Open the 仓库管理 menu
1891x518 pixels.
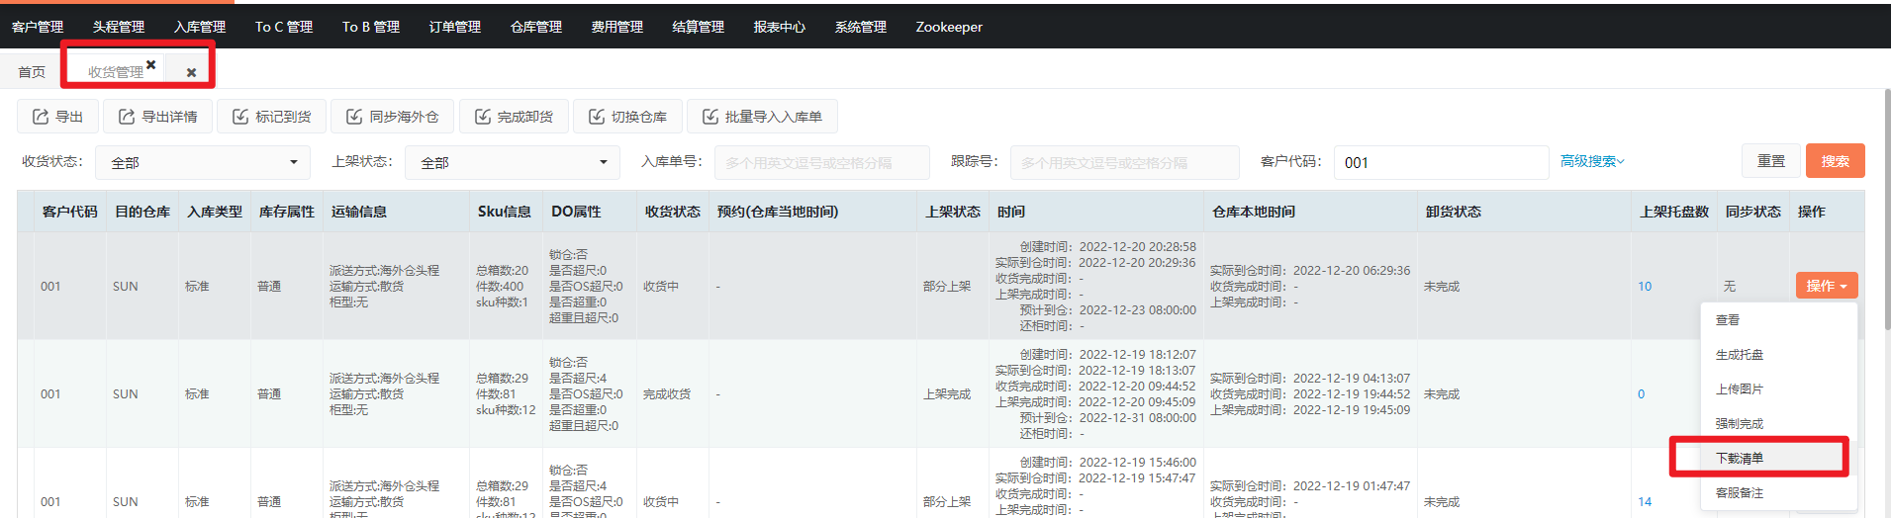pos(536,27)
